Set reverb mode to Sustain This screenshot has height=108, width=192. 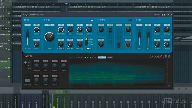coord(91,45)
